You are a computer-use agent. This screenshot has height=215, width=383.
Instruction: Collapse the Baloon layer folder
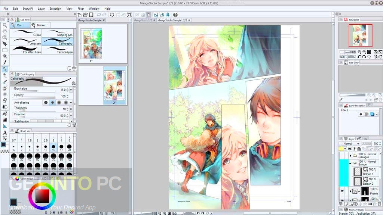click(350, 163)
